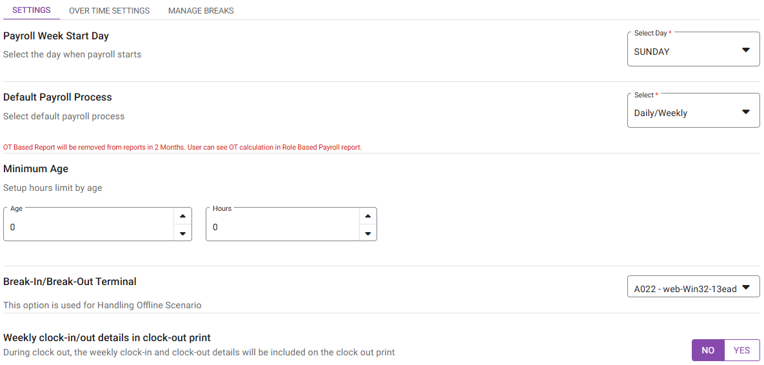Click the Daily/Weekly dropdown arrow icon

[746, 112]
